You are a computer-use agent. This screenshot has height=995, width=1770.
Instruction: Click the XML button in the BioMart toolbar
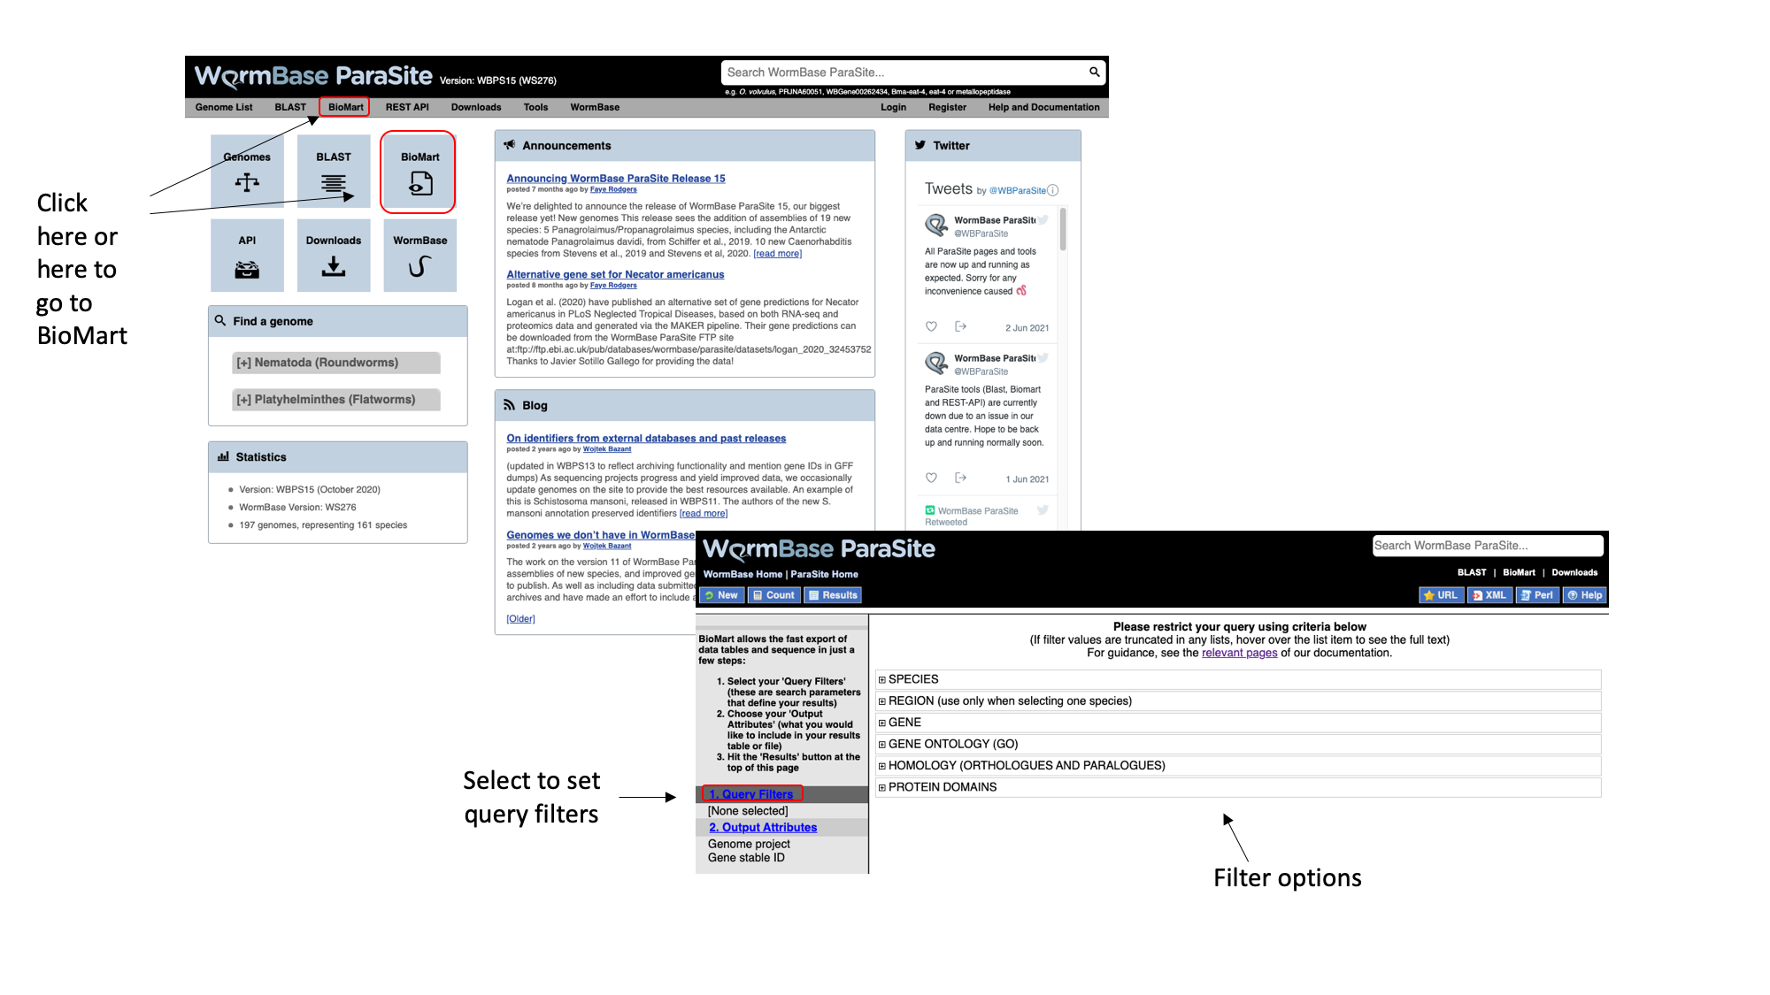click(1489, 595)
